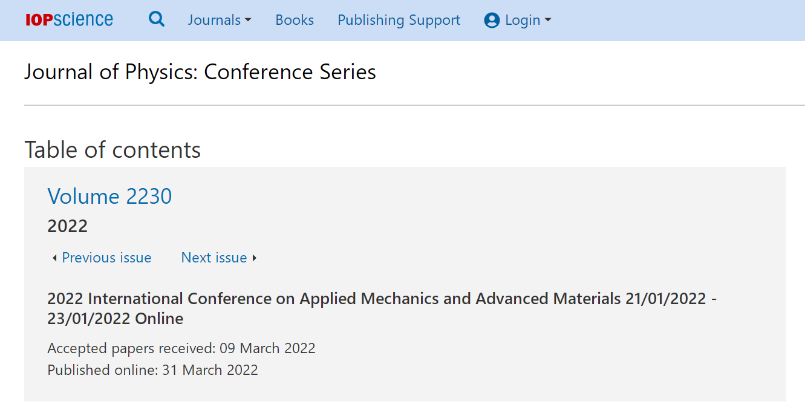Click the IOPscience logo

(69, 20)
